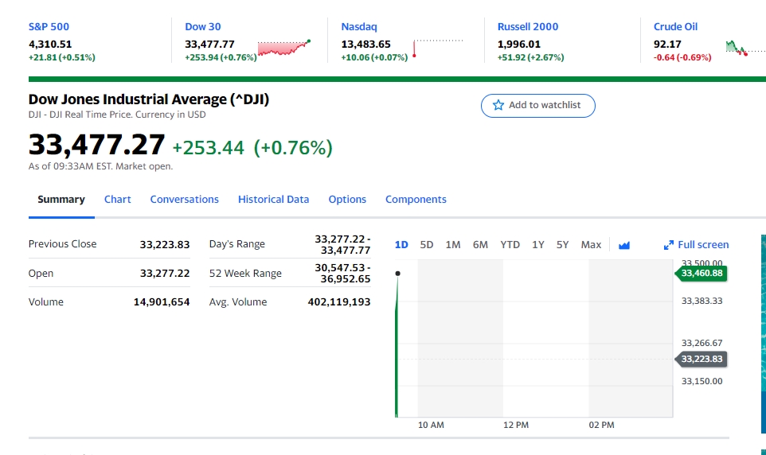Click the Add to watchlist button
This screenshot has width=766, height=455.
[x=537, y=106]
